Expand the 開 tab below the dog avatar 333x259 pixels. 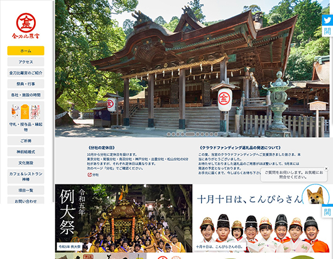coord(327,212)
